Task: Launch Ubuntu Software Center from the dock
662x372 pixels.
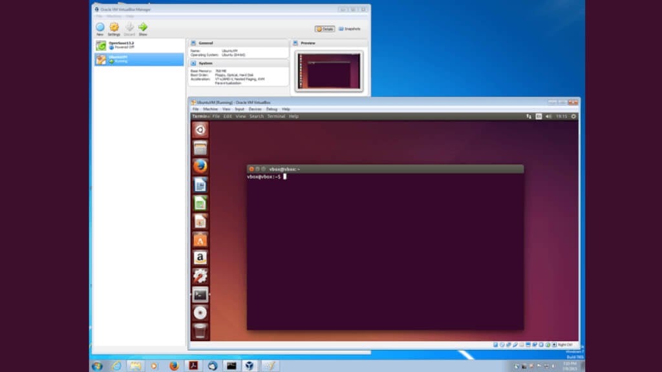Action: click(200, 240)
